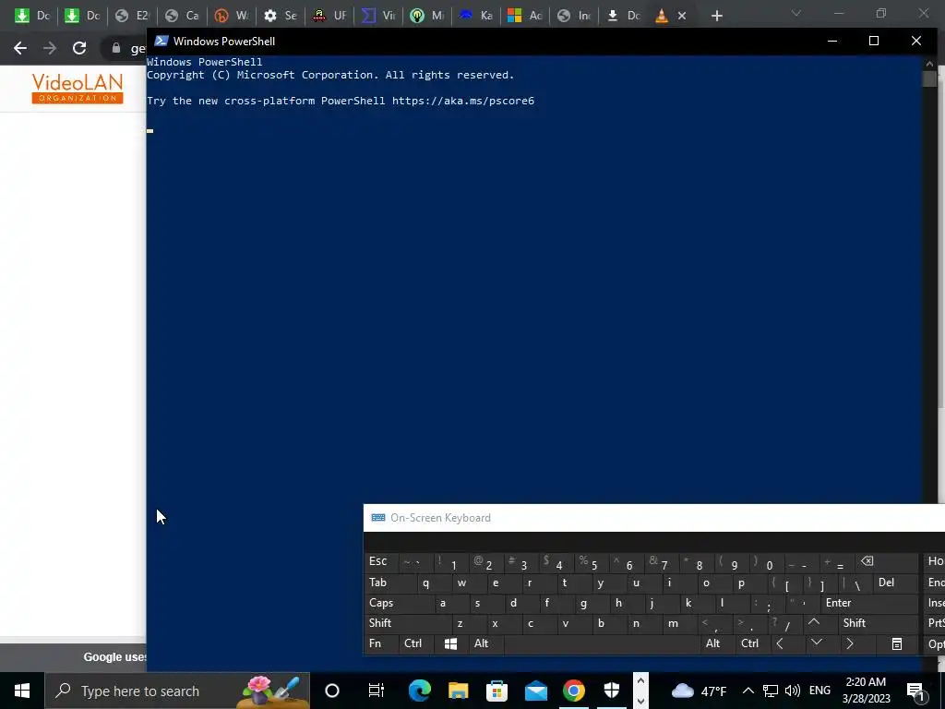Click PowerShell scrollbar up arrow
The image size is (945, 709).
[929, 64]
